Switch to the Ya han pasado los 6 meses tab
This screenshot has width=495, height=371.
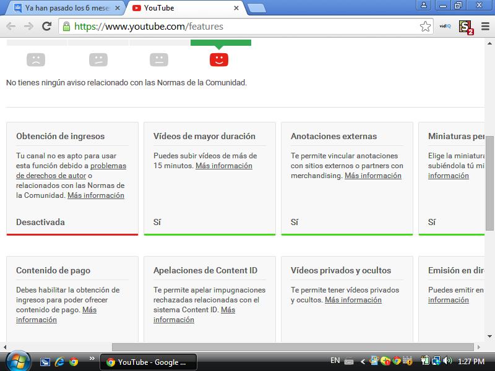pyautogui.click(x=66, y=8)
